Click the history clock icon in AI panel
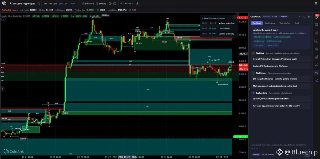 [304, 17]
